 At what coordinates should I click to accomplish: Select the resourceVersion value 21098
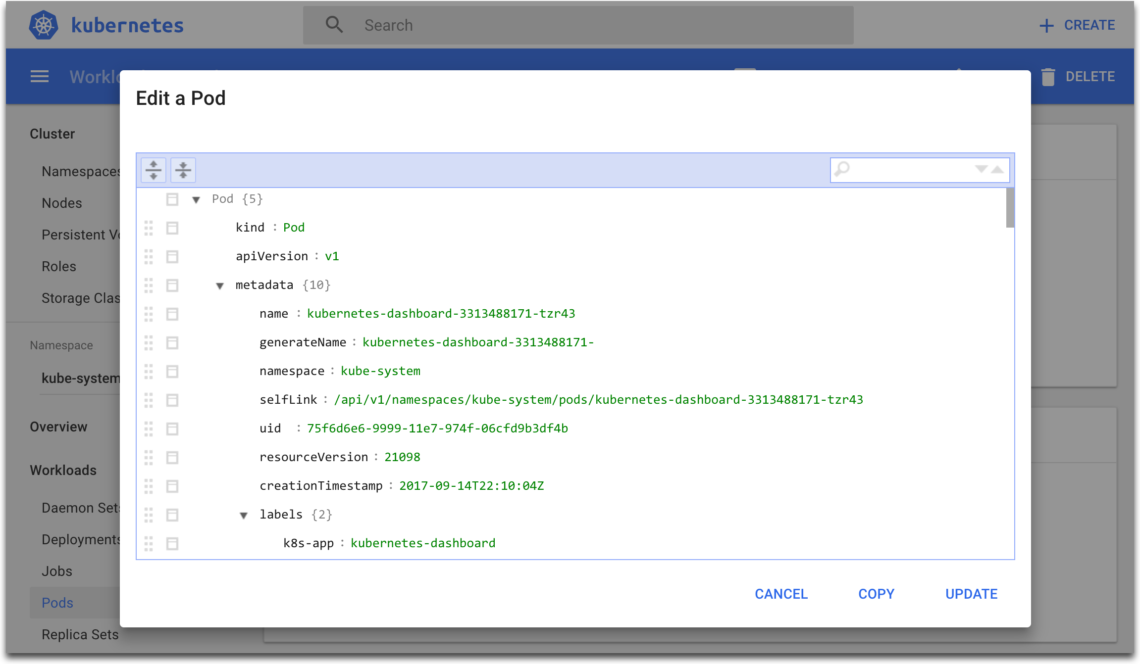pos(402,457)
